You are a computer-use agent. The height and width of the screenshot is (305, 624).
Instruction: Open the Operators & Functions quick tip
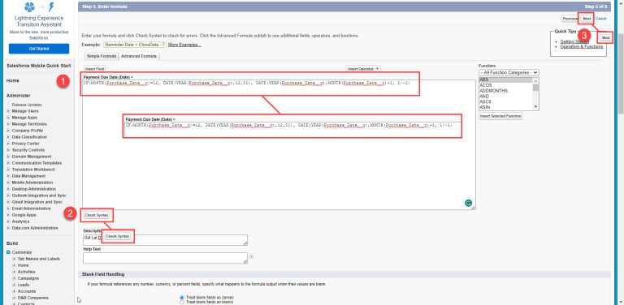(582, 46)
